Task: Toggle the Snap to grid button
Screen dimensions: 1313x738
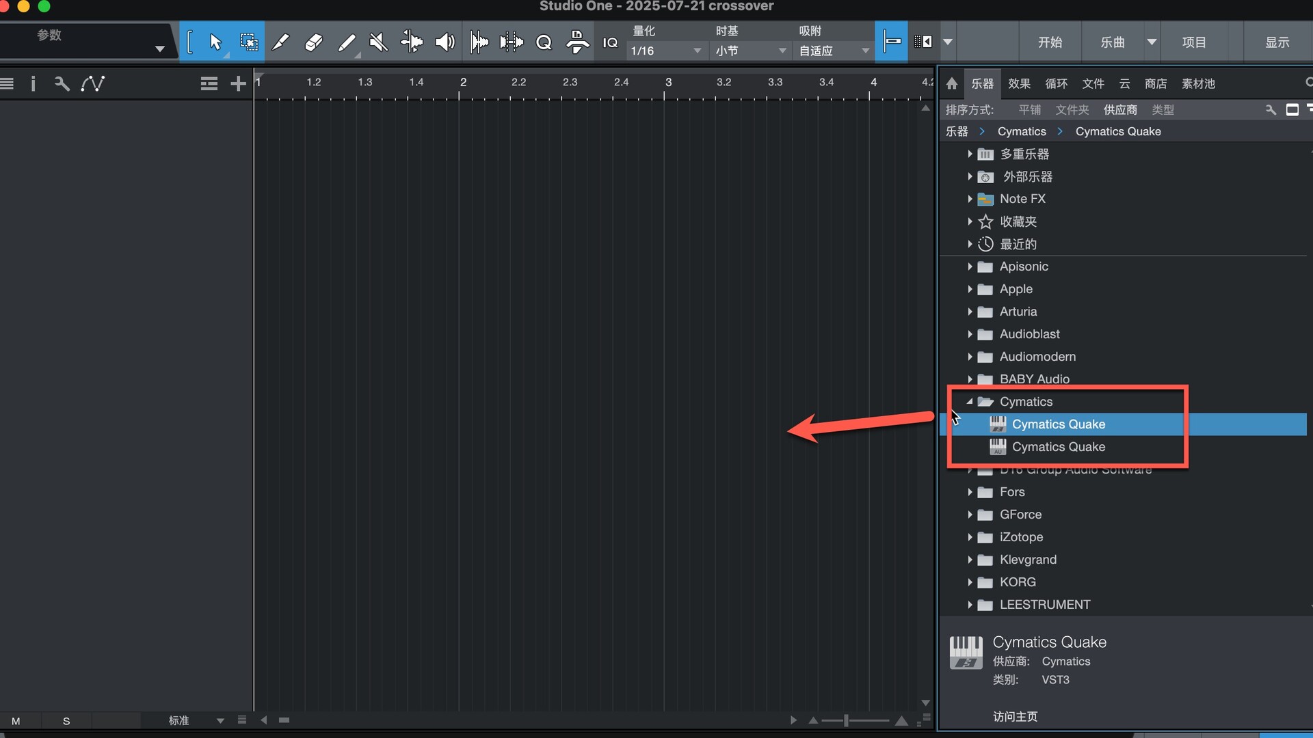Action: pyautogui.click(x=892, y=42)
